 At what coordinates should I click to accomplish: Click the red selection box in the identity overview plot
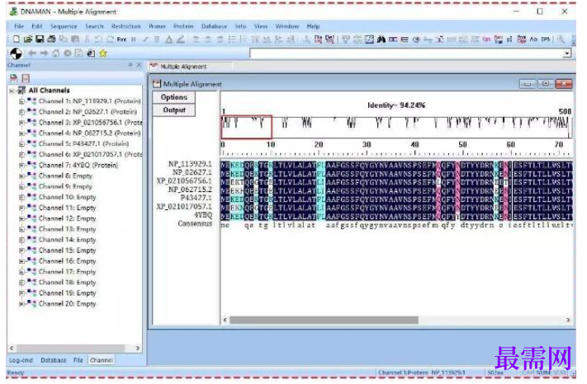pos(247,127)
